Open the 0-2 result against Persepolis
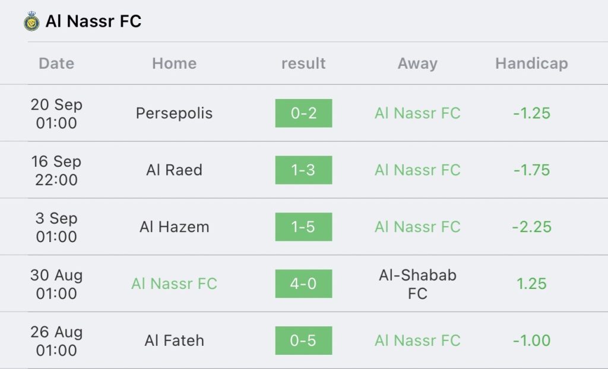 (x=303, y=113)
